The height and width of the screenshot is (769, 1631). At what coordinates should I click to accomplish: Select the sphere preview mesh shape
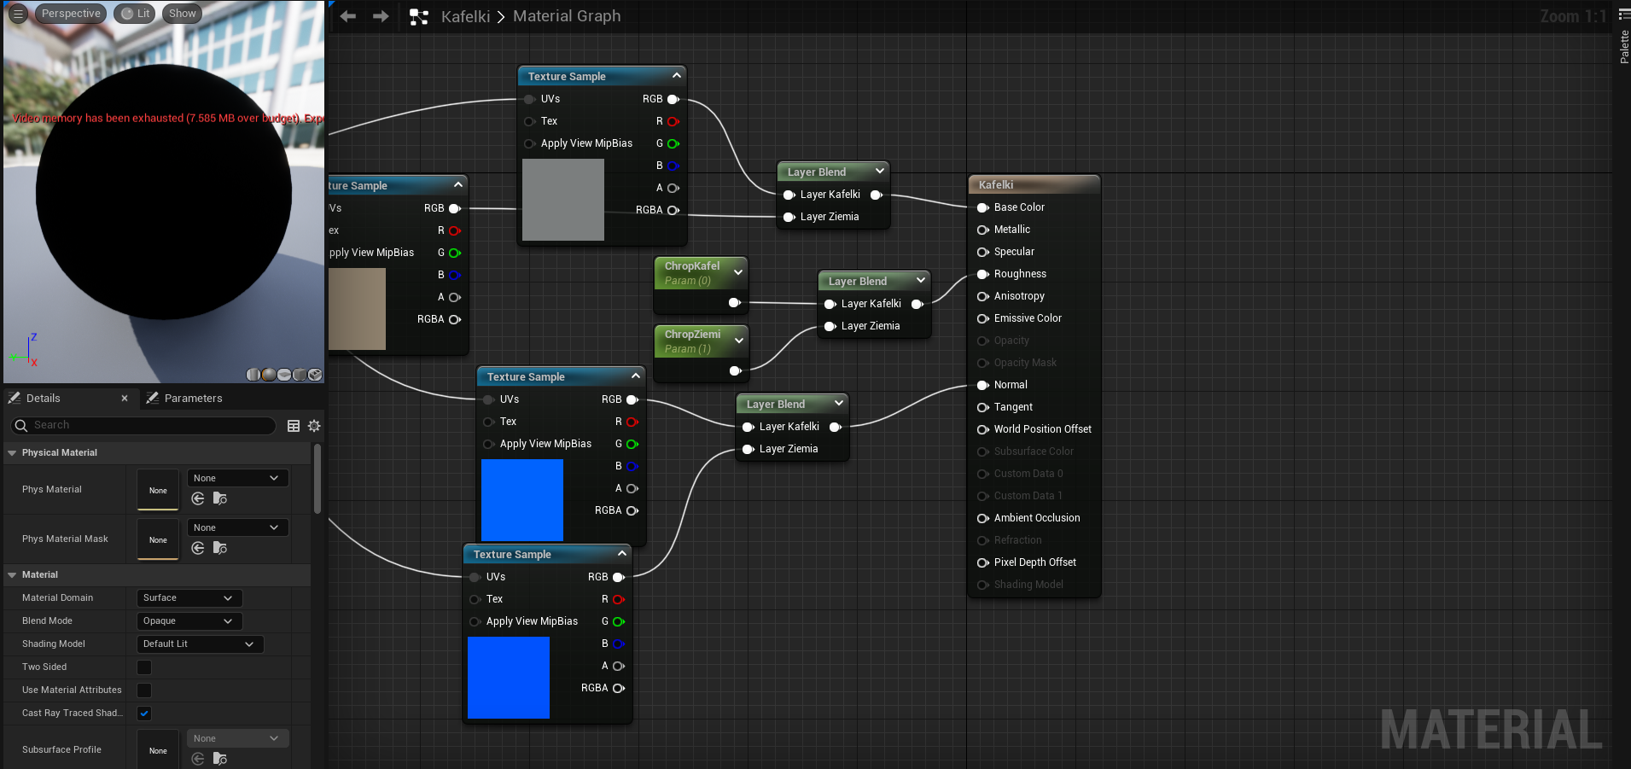(268, 375)
